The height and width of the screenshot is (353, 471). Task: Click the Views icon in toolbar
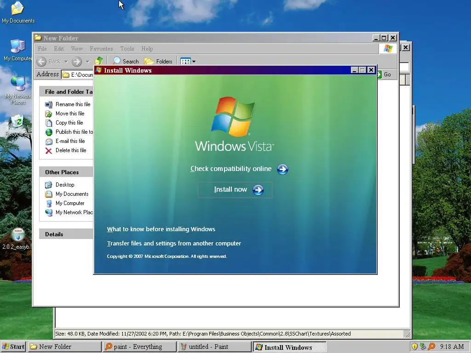click(185, 62)
